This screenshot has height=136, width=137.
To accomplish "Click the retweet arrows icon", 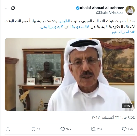I will [93, 129].
